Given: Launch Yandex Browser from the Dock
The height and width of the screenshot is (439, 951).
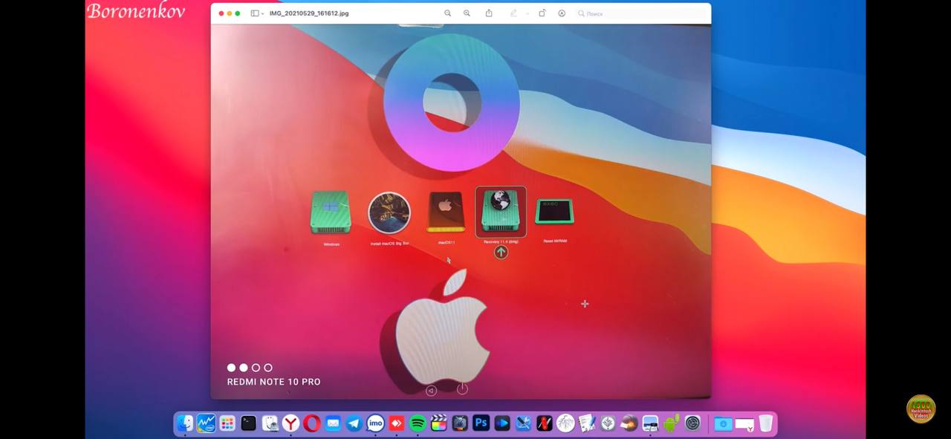Looking at the screenshot, I should [x=291, y=423].
